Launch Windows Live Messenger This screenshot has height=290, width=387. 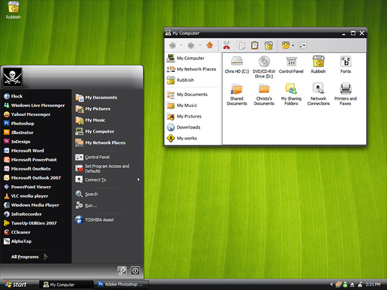pyautogui.click(x=34, y=105)
